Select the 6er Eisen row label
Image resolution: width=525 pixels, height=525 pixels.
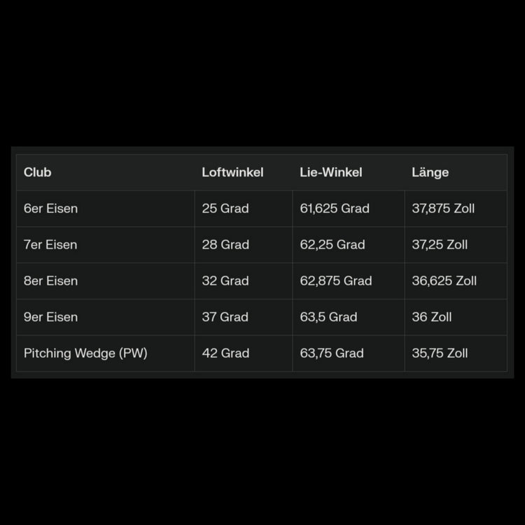pos(50,209)
